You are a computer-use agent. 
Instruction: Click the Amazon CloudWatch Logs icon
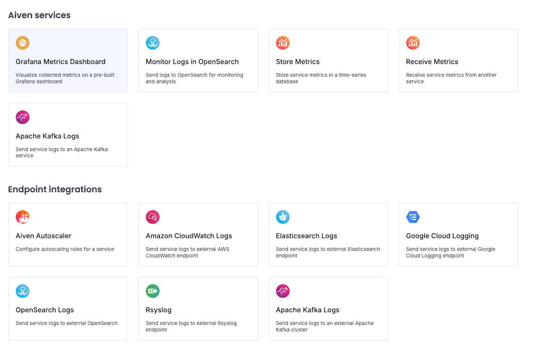click(x=153, y=217)
